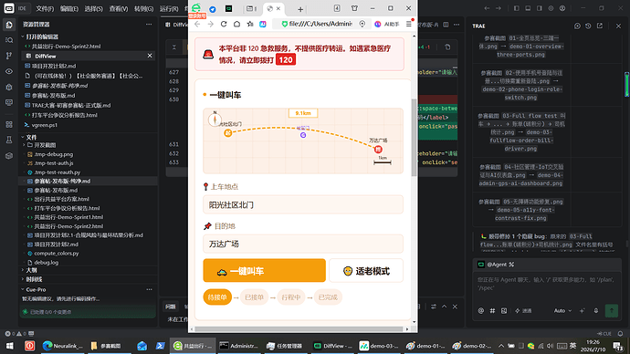The width and height of the screenshot is (630, 354).
Task: Click the notification bell in TRAE status bar
Action: (x=620, y=334)
